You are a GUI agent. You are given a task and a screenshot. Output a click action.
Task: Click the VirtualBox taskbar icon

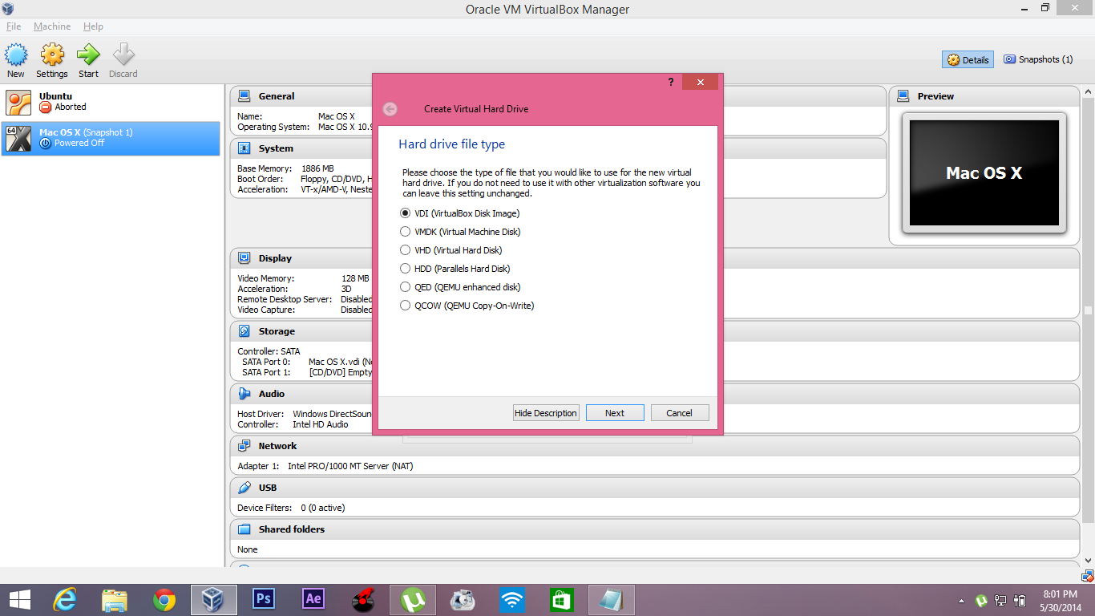(x=213, y=600)
